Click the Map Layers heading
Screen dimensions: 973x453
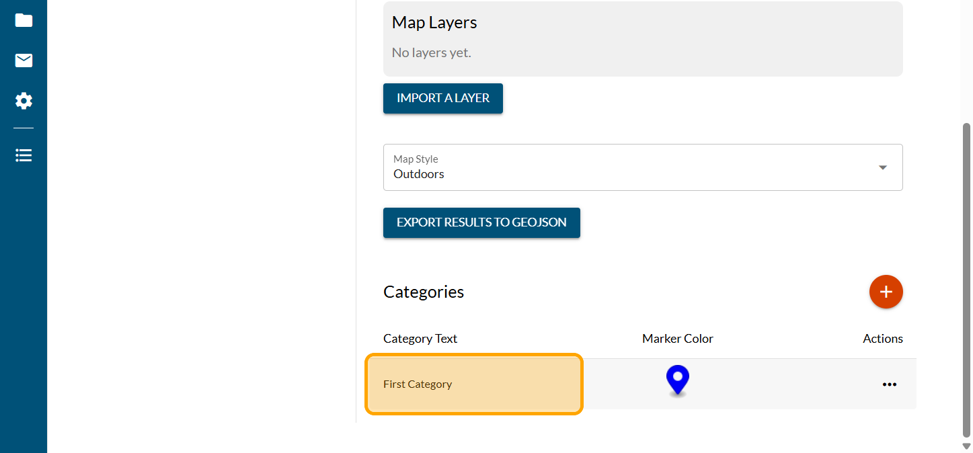[434, 22]
